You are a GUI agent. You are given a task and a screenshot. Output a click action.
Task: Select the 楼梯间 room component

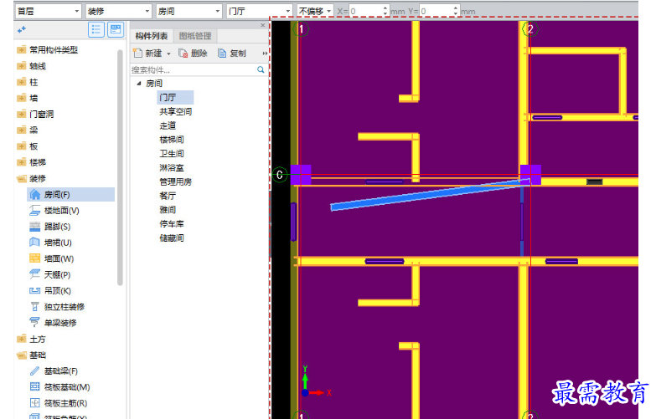pyautogui.click(x=172, y=140)
